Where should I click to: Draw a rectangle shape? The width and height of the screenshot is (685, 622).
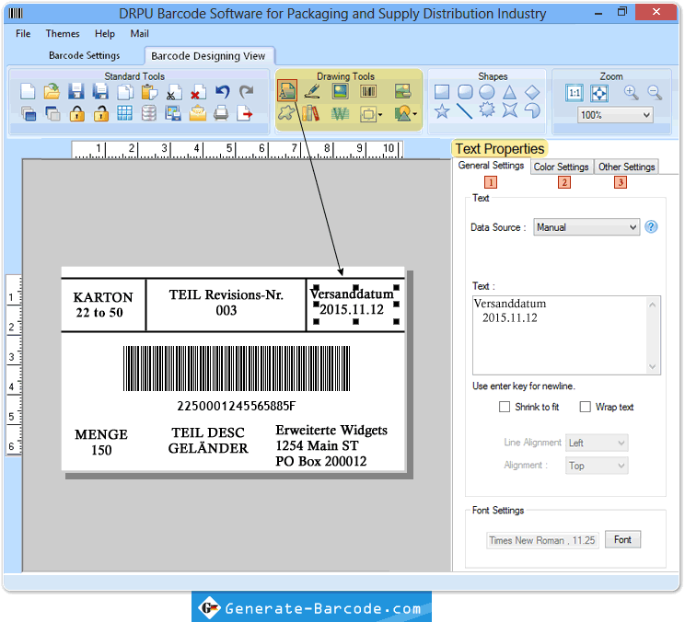click(442, 93)
